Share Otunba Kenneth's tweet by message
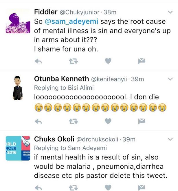Screen dimensions: 178x191 [x=142, y=121]
